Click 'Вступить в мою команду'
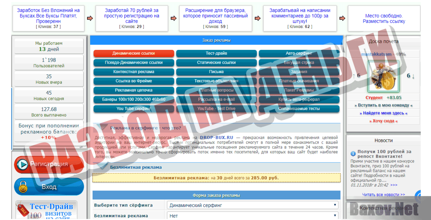Screen dimensions: 431x220 [x=383, y=105]
